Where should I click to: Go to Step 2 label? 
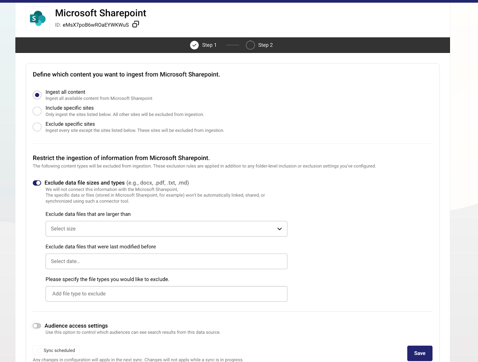point(265,45)
